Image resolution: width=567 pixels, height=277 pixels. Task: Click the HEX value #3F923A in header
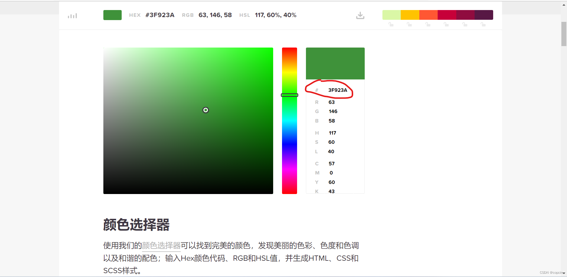click(x=160, y=15)
